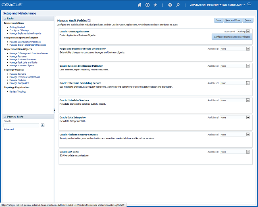Open Favorites star icon

click(x=155, y=5)
